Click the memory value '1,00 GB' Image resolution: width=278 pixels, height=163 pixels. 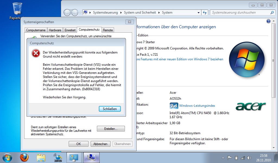pos(175,123)
